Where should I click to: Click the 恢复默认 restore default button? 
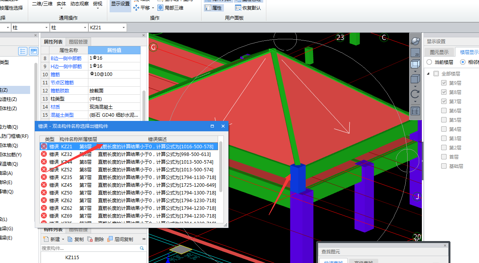tap(248, 8)
